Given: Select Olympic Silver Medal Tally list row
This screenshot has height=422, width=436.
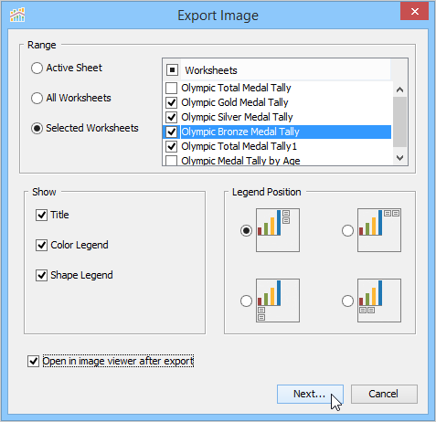Looking at the screenshot, I should 277,117.
